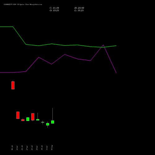Click the 03 Aug date label
Viewport: 155px width, 155px height.
point(52,148)
